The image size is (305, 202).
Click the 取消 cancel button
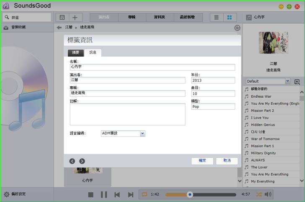click(x=227, y=161)
